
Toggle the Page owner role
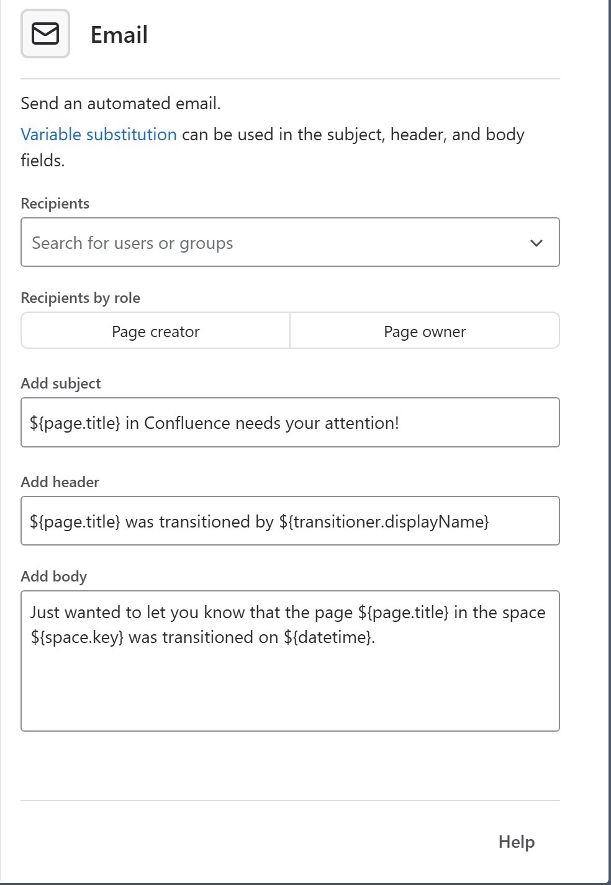coord(425,331)
